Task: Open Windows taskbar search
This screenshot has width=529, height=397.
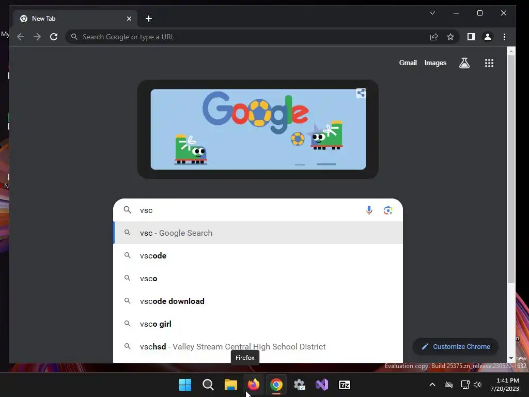Action: click(x=208, y=385)
